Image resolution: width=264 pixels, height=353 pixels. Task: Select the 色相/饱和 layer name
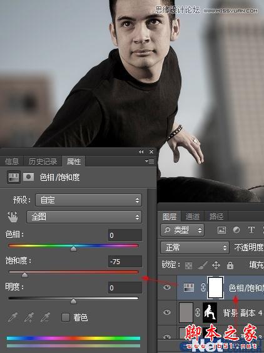(x=246, y=288)
